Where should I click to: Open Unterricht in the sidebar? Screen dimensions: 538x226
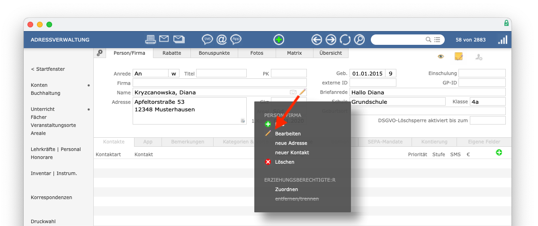point(43,109)
